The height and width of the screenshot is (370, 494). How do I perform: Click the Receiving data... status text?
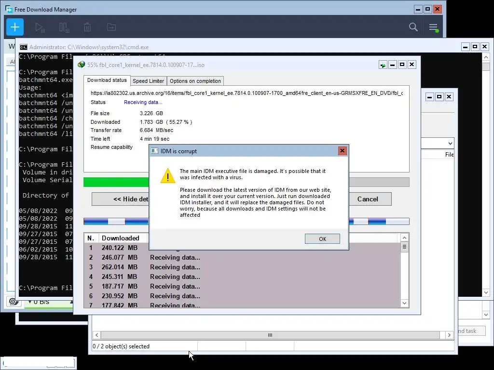(x=143, y=102)
